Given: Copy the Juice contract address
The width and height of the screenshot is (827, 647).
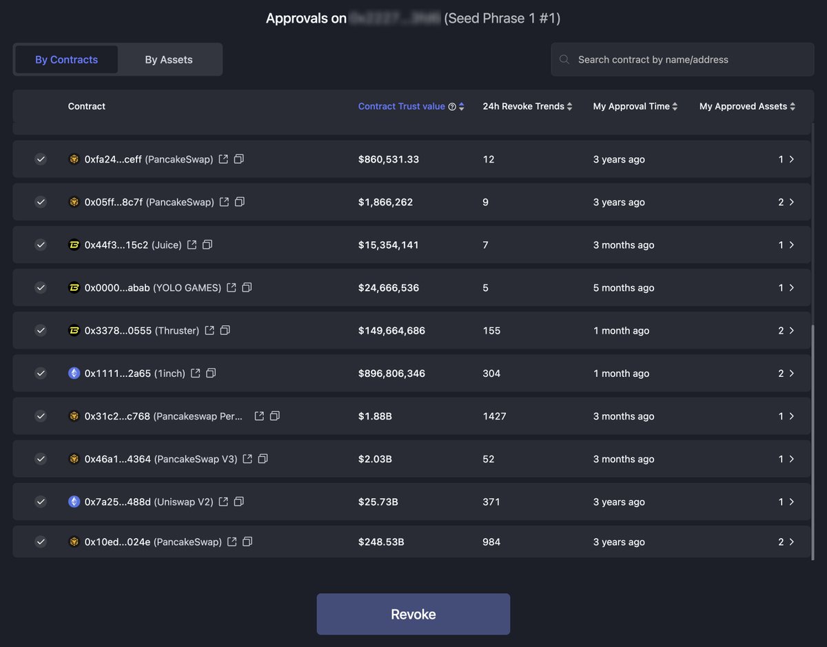Looking at the screenshot, I should (x=207, y=245).
